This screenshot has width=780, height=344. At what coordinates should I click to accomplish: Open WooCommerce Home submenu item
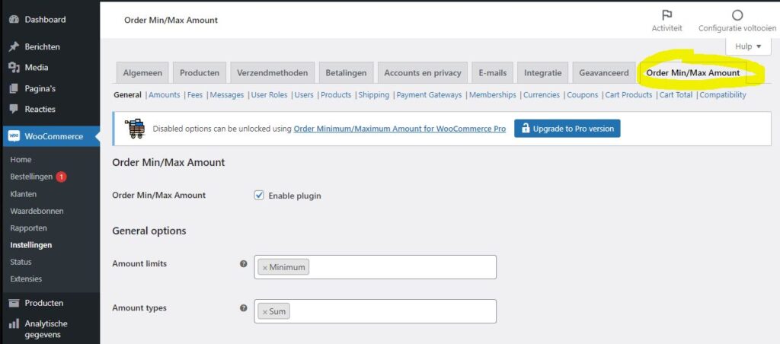click(x=21, y=160)
